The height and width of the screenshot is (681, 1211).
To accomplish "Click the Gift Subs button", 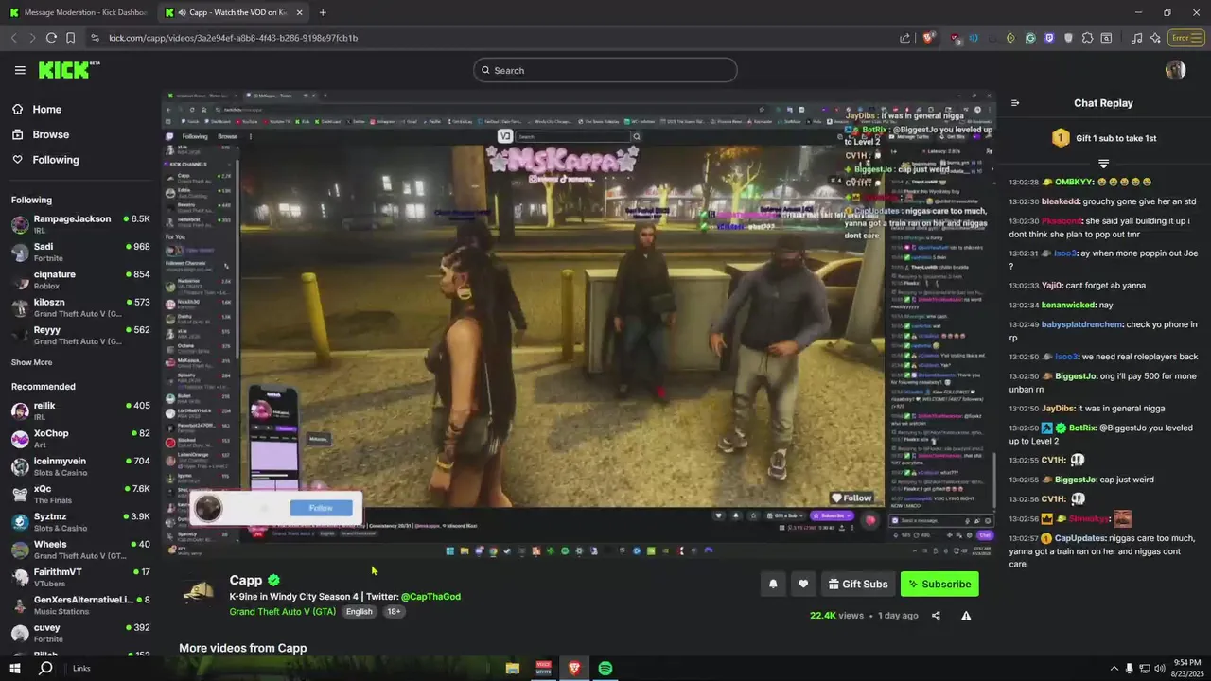I will click(x=858, y=584).
